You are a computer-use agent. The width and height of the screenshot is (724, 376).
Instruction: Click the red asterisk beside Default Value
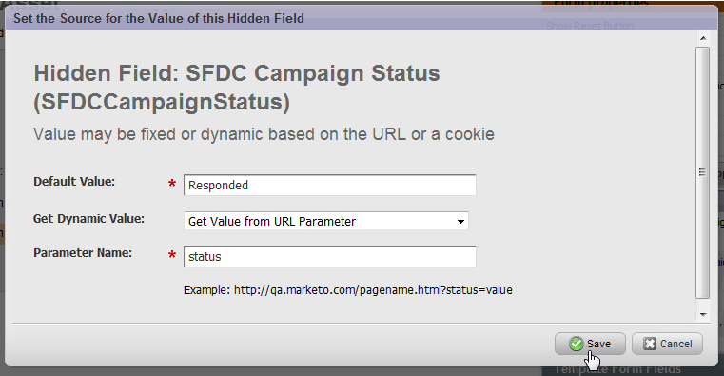172,184
